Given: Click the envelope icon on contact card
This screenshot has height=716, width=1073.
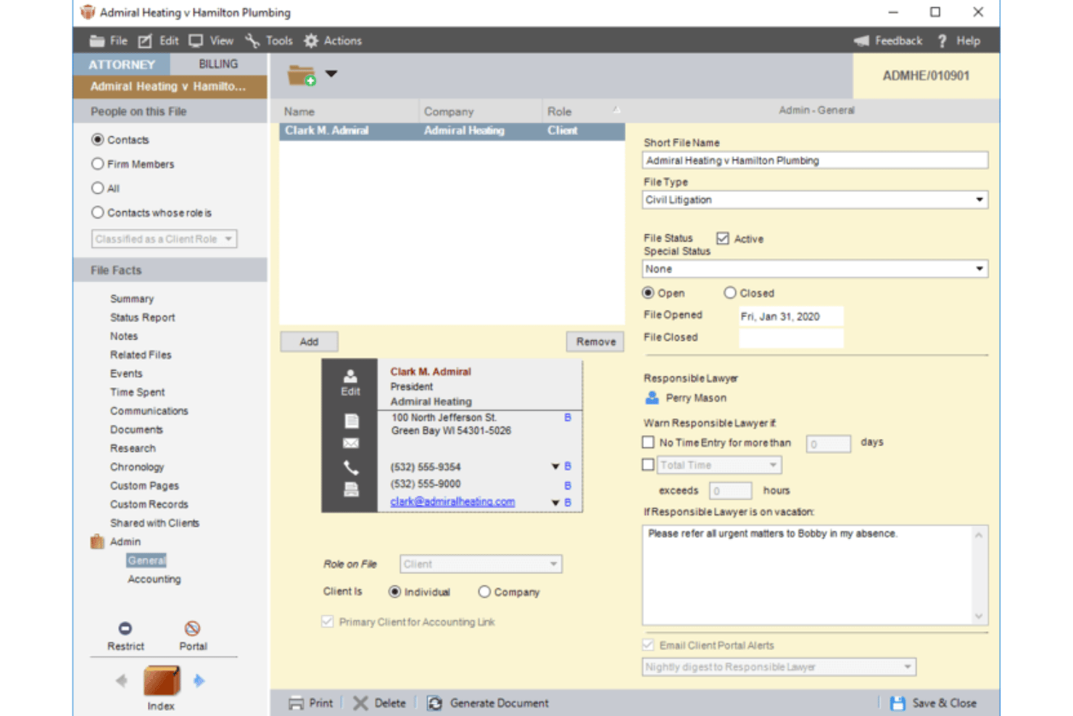Looking at the screenshot, I should click(351, 443).
